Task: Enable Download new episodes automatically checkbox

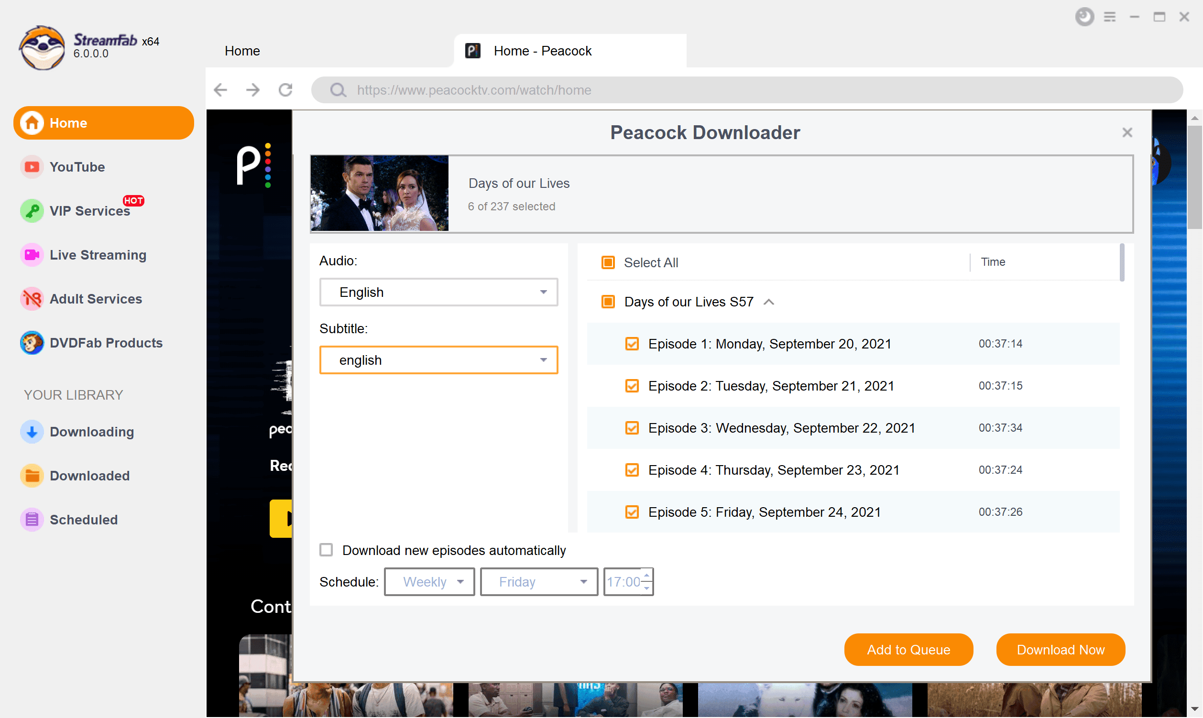Action: coord(325,550)
